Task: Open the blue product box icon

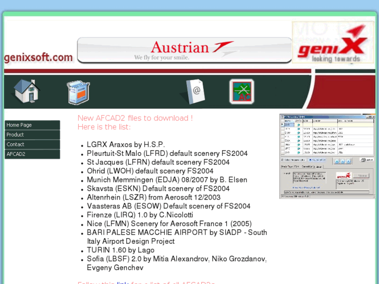Action: 78,92
